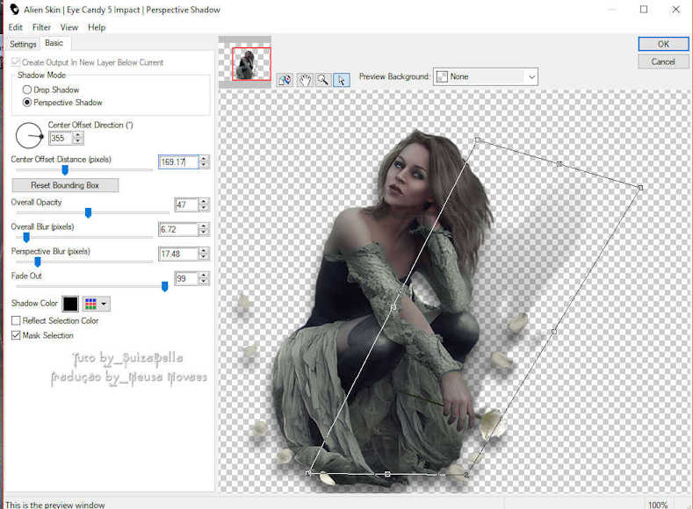Open the View menu

coord(69,27)
